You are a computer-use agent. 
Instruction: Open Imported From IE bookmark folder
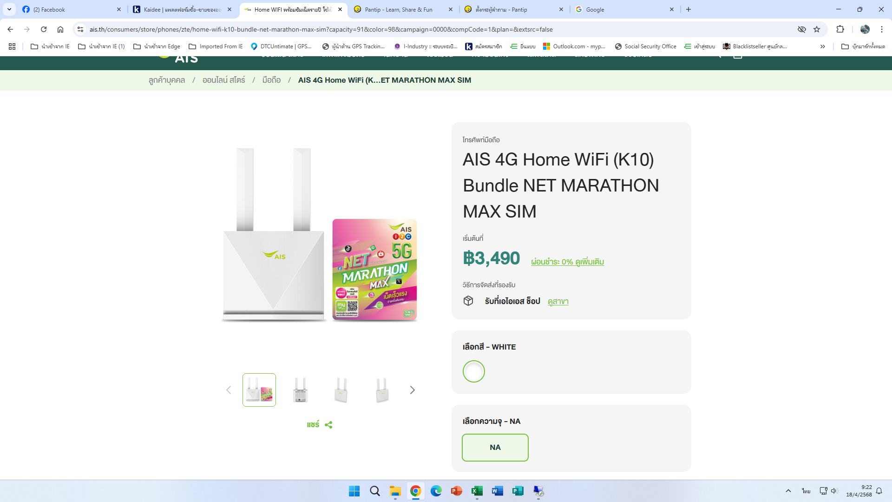(216, 46)
